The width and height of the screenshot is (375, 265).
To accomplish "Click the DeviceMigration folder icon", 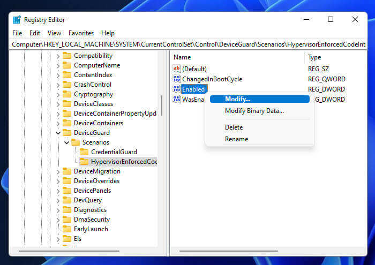I will tap(67, 171).
